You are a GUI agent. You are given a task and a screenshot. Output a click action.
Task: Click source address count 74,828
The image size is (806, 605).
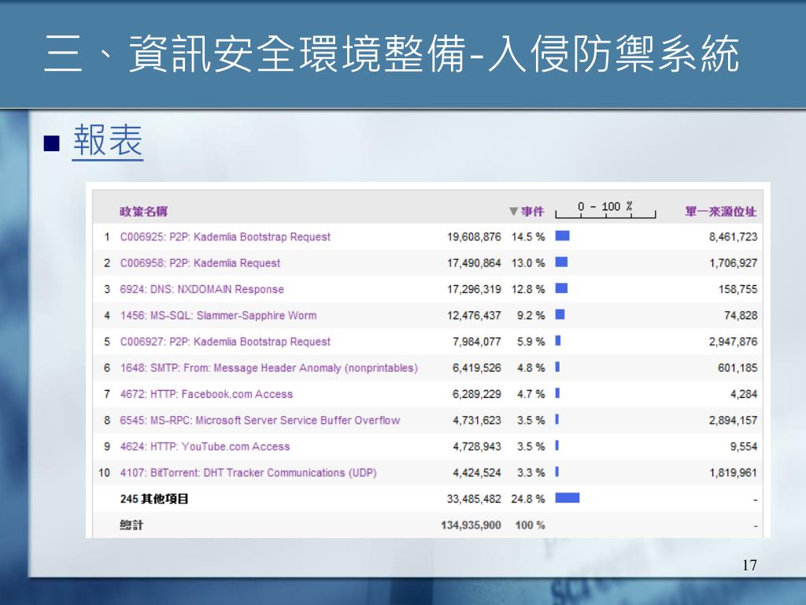(741, 315)
